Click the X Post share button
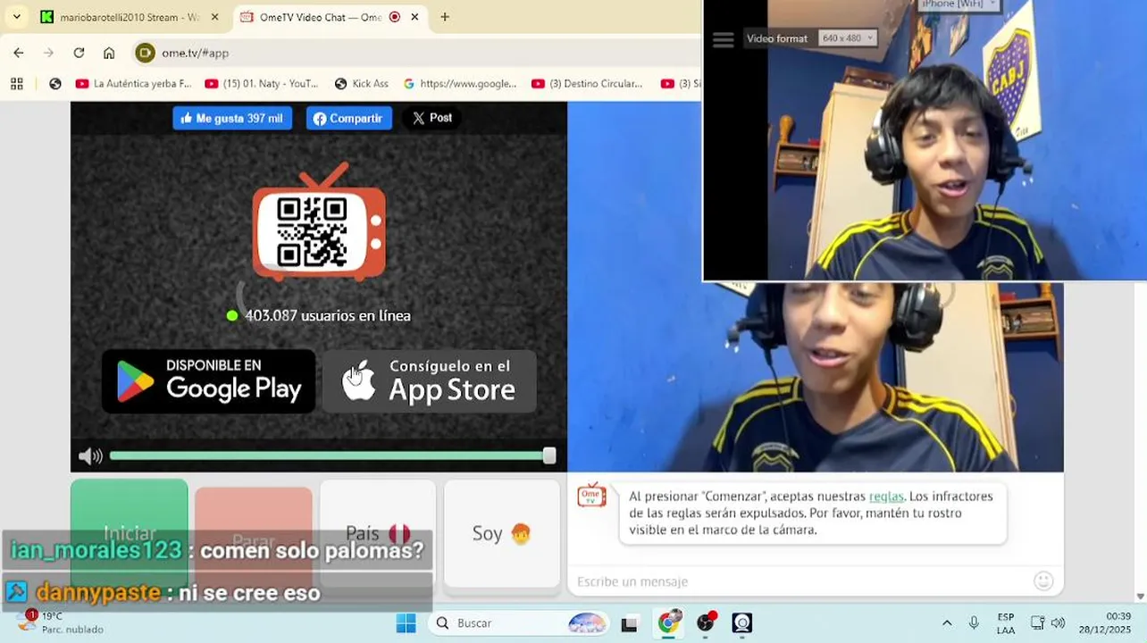The width and height of the screenshot is (1147, 643). point(432,118)
